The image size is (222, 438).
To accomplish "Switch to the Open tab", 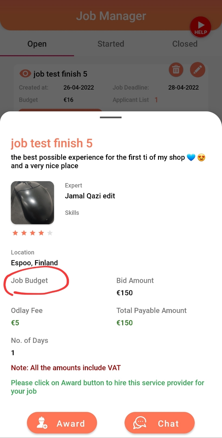I will pos(37,44).
